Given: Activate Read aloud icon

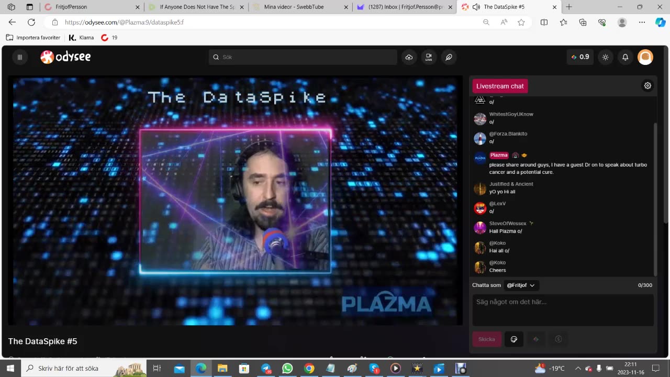Looking at the screenshot, I should point(504,22).
